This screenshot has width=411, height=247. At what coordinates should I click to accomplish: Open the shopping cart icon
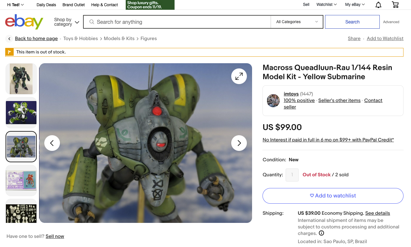(395, 5)
